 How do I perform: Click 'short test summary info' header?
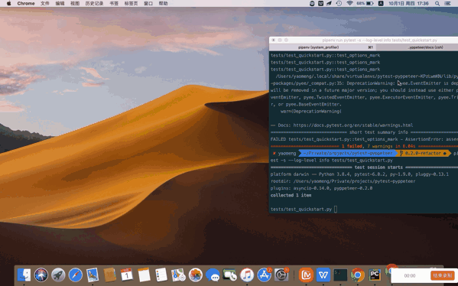point(378,132)
